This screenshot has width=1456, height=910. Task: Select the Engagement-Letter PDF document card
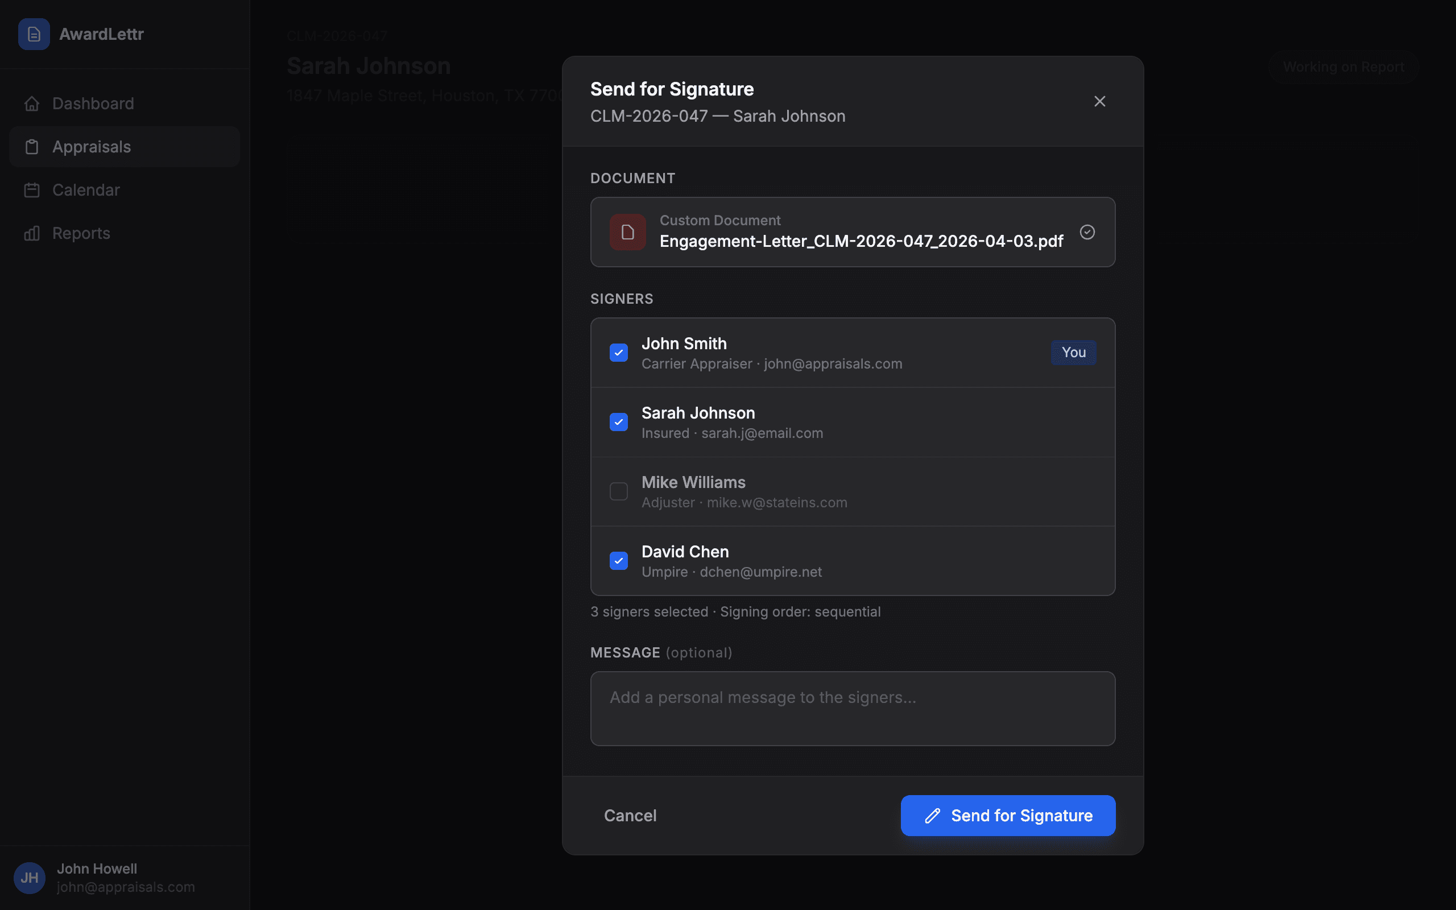[x=853, y=232]
